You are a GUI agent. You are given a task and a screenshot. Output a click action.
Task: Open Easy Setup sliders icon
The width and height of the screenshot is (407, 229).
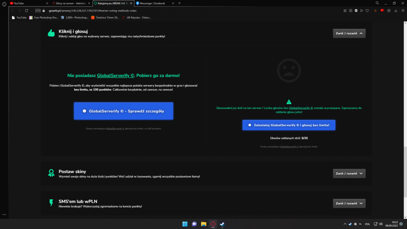coord(403,11)
